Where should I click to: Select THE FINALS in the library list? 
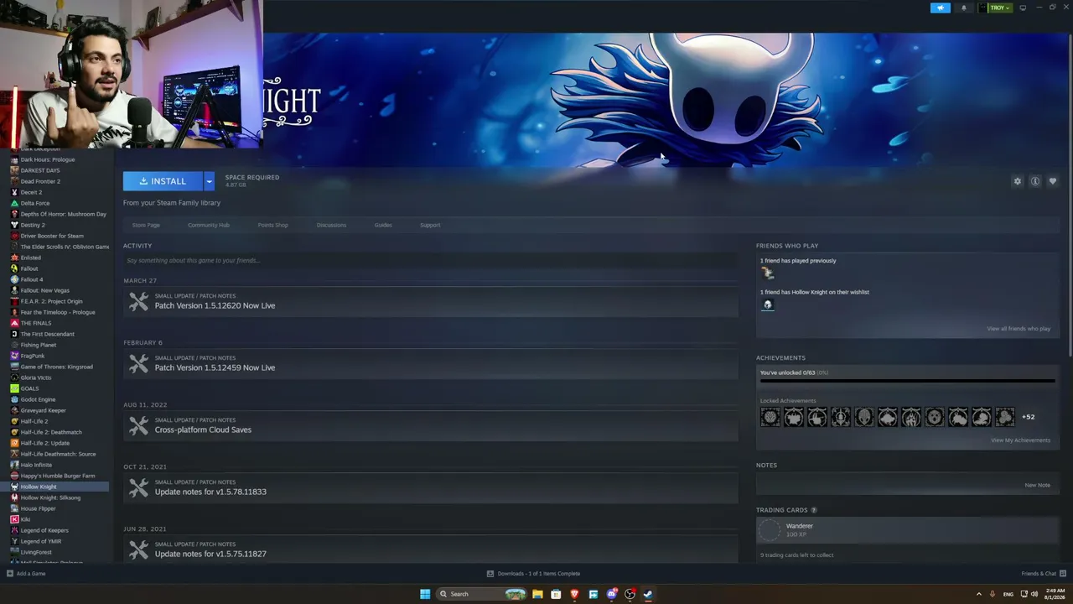click(x=36, y=323)
